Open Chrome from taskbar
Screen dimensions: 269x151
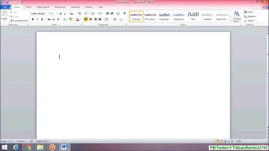point(28,147)
